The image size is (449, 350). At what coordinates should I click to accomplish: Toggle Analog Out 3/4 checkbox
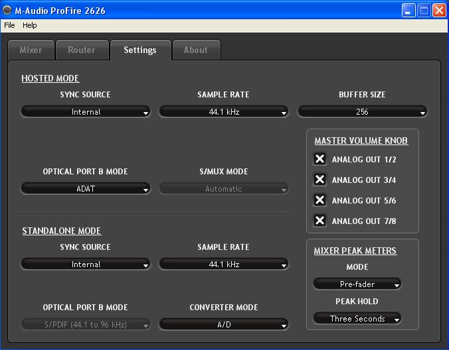319,180
